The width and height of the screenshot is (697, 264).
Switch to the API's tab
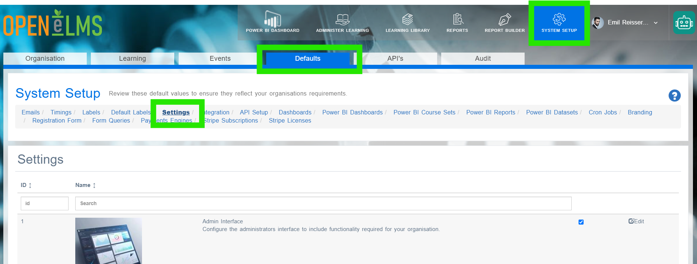pos(395,59)
